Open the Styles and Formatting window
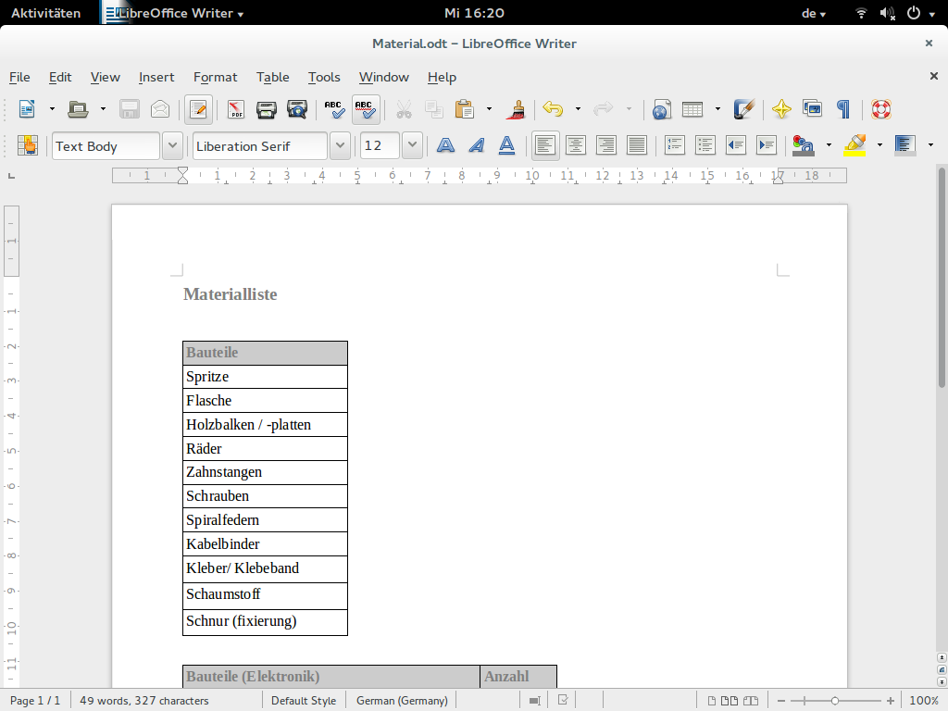This screenshot has height=711, width=948. tap(27, 145)
